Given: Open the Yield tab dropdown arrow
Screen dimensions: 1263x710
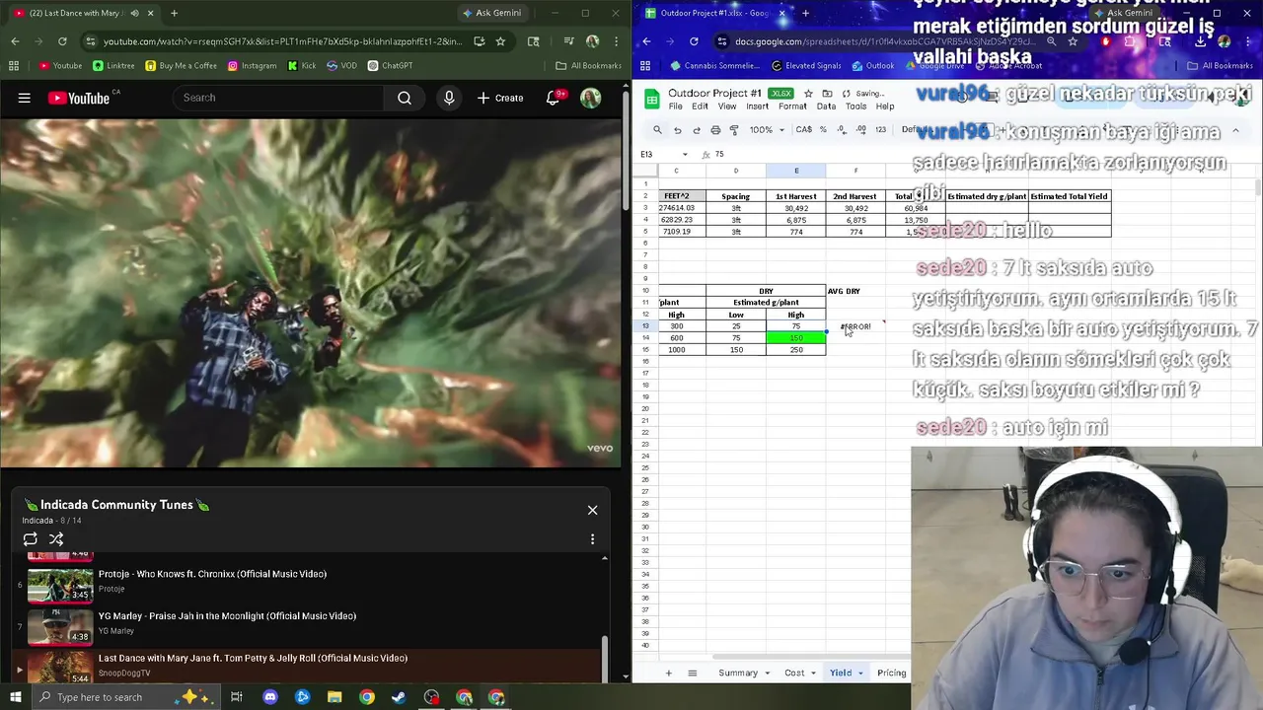Looking at the screenshot, I should click(860, 673).
